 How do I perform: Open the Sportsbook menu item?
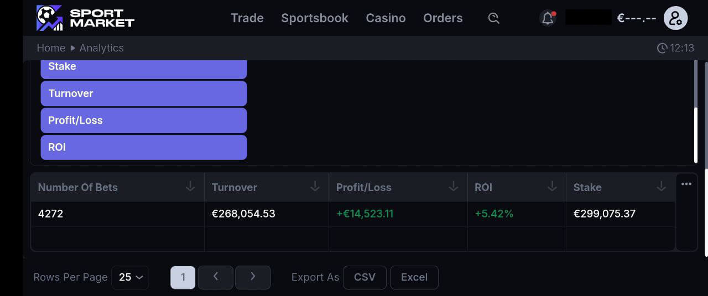point(314,18)
